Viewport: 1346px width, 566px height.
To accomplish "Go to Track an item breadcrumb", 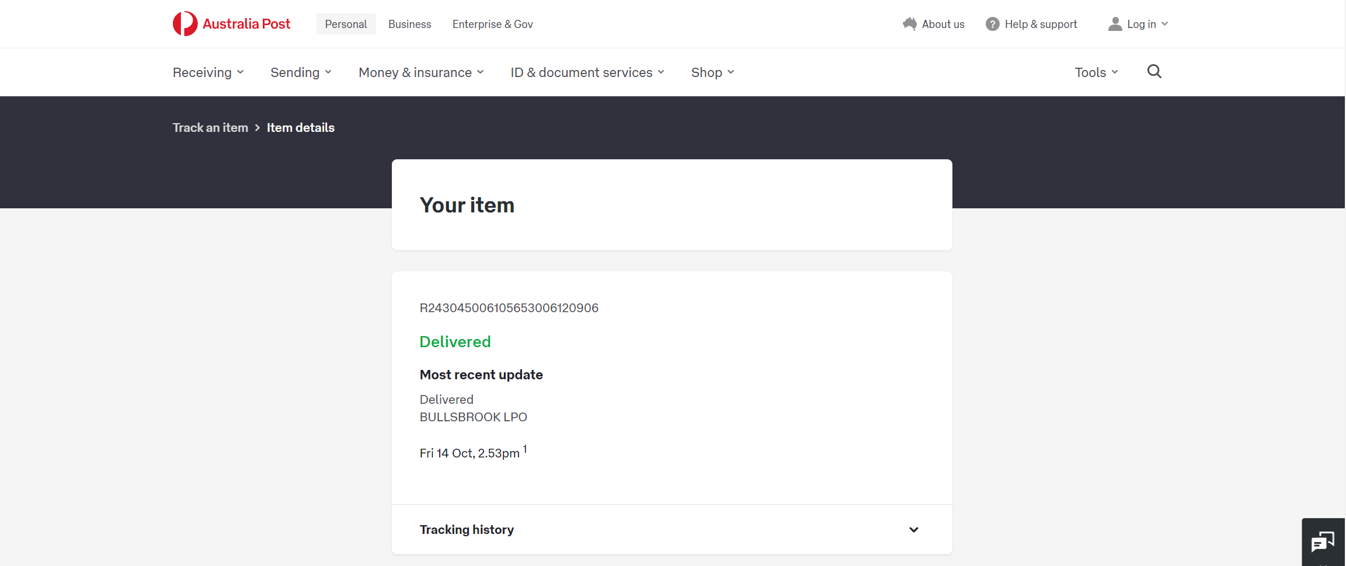I will [x=210, y=128].
